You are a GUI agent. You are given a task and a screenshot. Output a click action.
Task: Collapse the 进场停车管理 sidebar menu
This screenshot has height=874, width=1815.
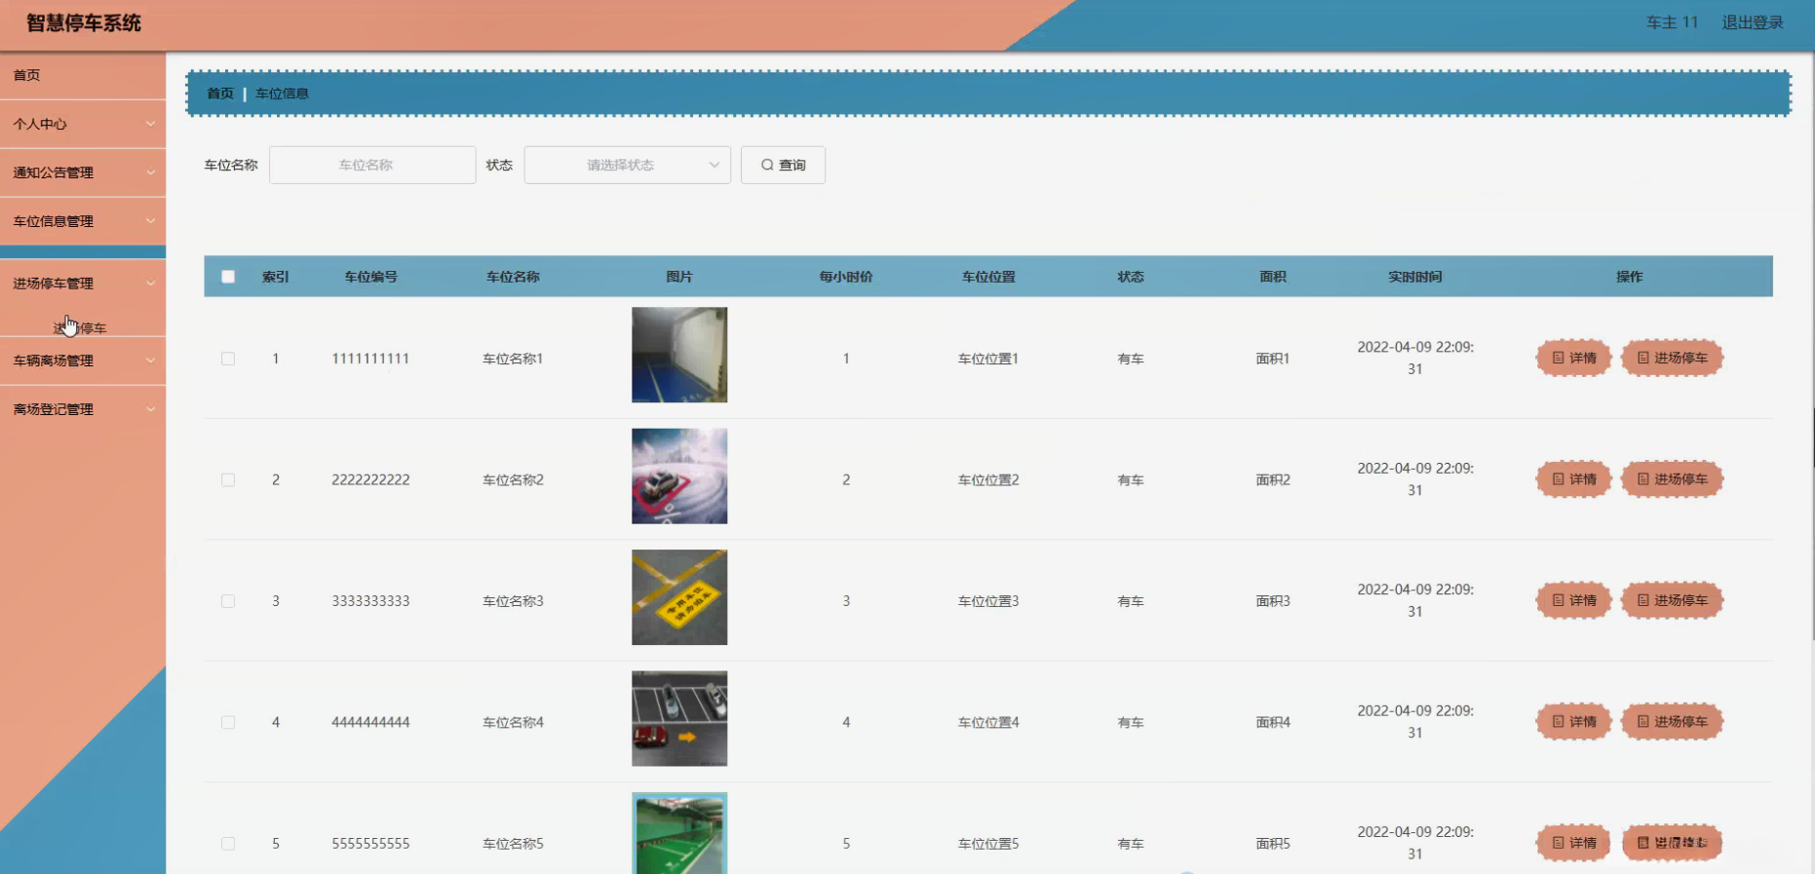[x=83, y=284]
